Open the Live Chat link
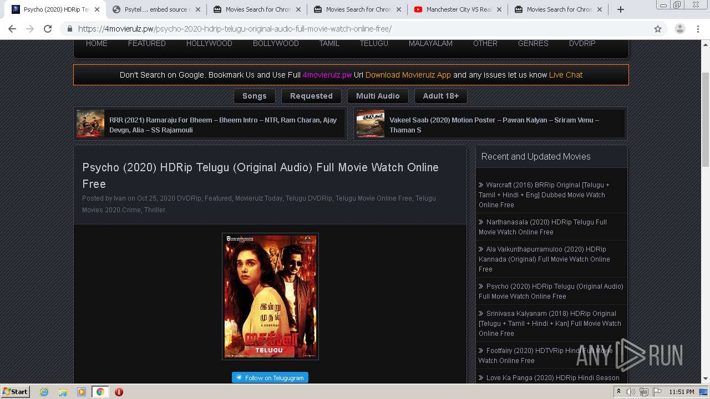The width and height of the screenshot is (710, 399). (x=566, y=75)
